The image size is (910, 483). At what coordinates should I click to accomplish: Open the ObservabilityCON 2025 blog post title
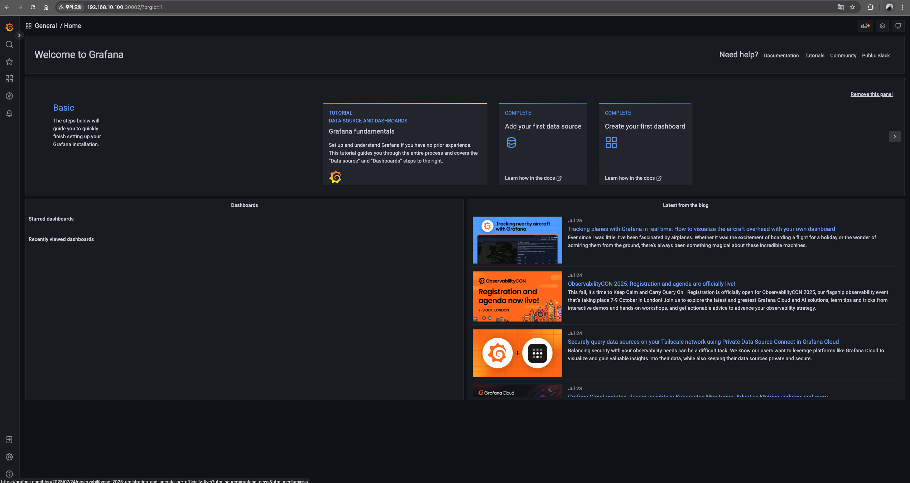point(651,284)
